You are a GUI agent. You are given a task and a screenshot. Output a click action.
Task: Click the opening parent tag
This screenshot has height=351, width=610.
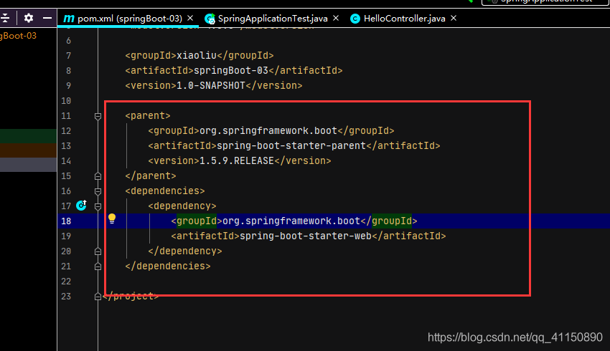(x=148, y=116)
